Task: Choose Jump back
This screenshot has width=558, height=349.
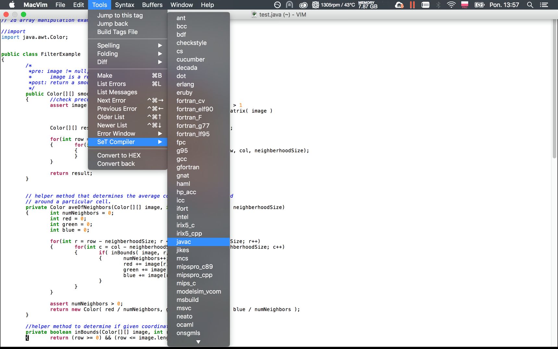Action: [127, 24]
